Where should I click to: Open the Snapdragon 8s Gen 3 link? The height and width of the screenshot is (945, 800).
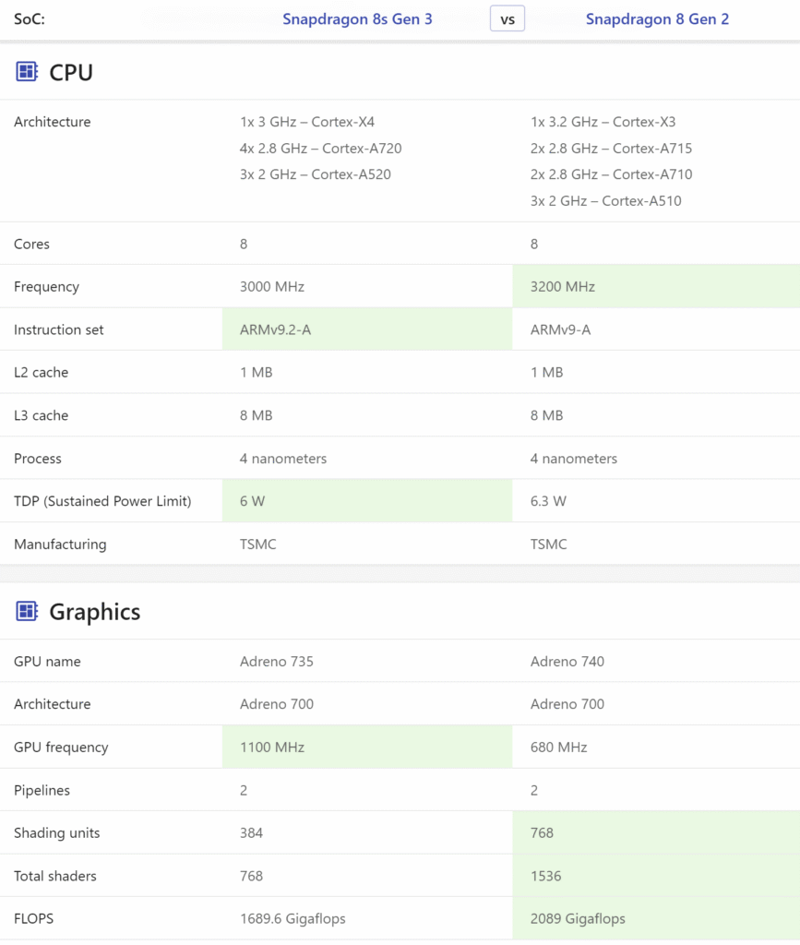(357, 19)
